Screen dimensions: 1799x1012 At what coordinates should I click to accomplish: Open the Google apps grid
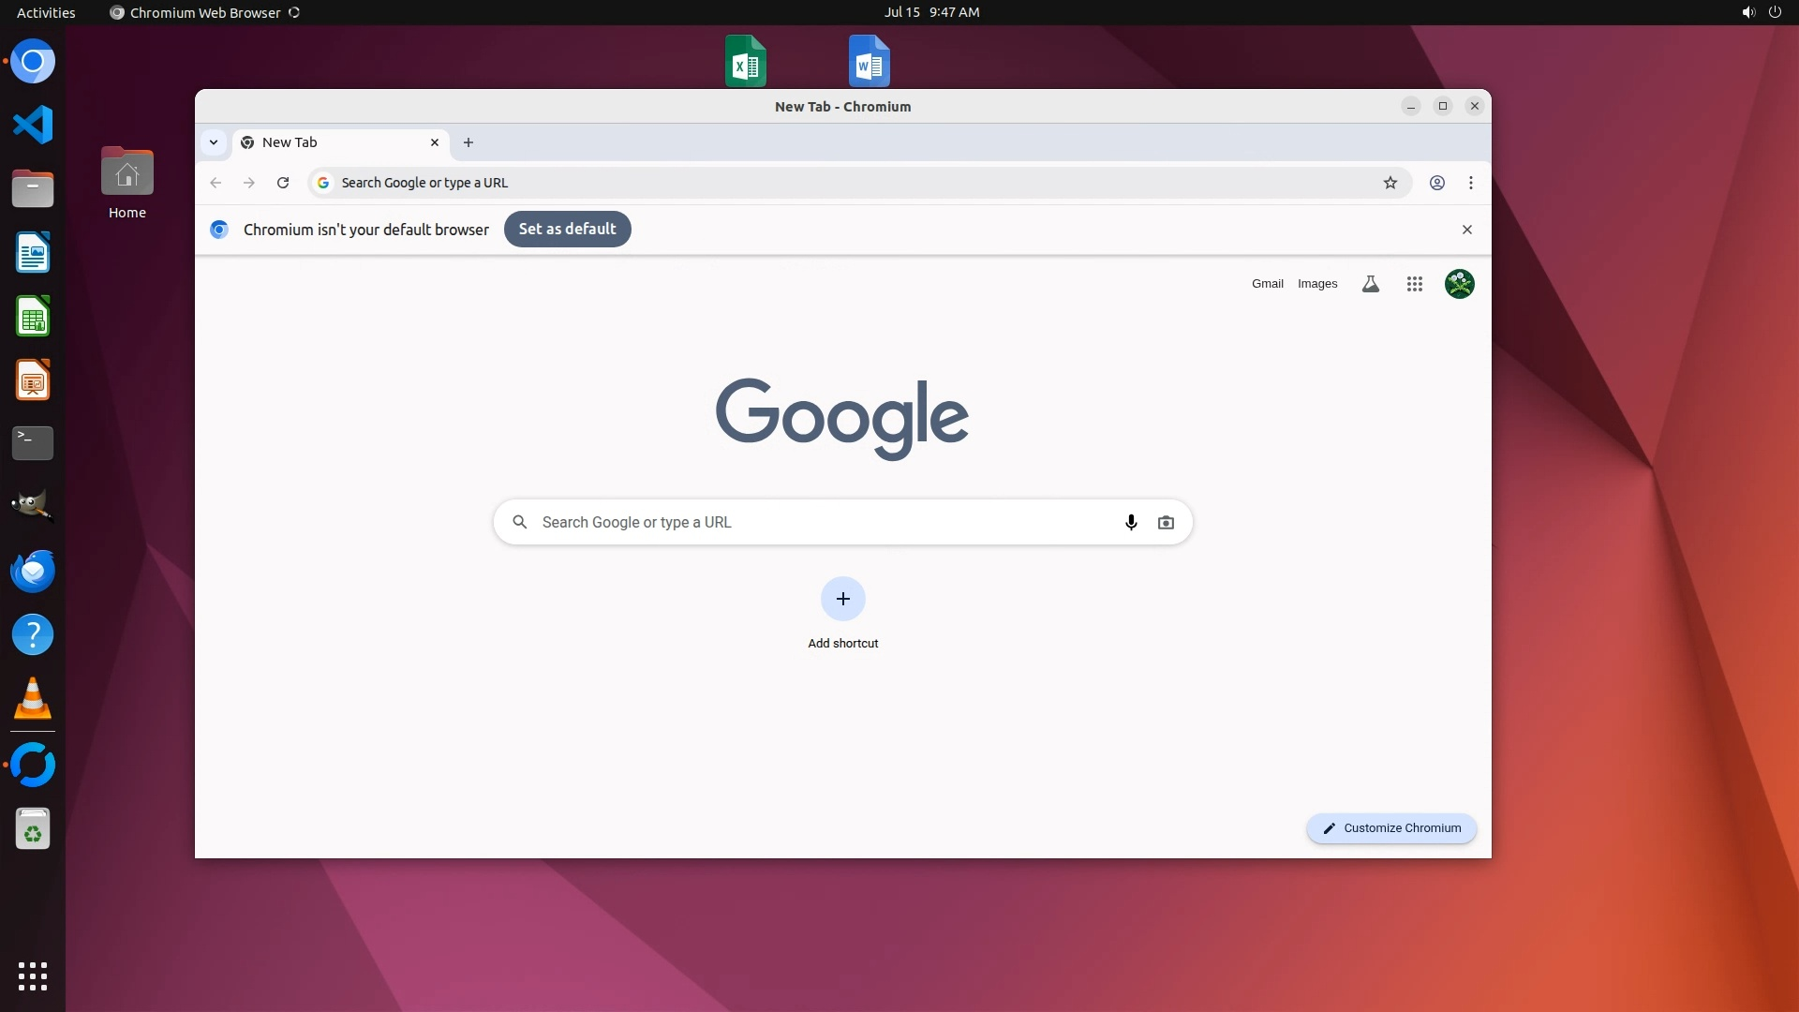[1414, 284]
